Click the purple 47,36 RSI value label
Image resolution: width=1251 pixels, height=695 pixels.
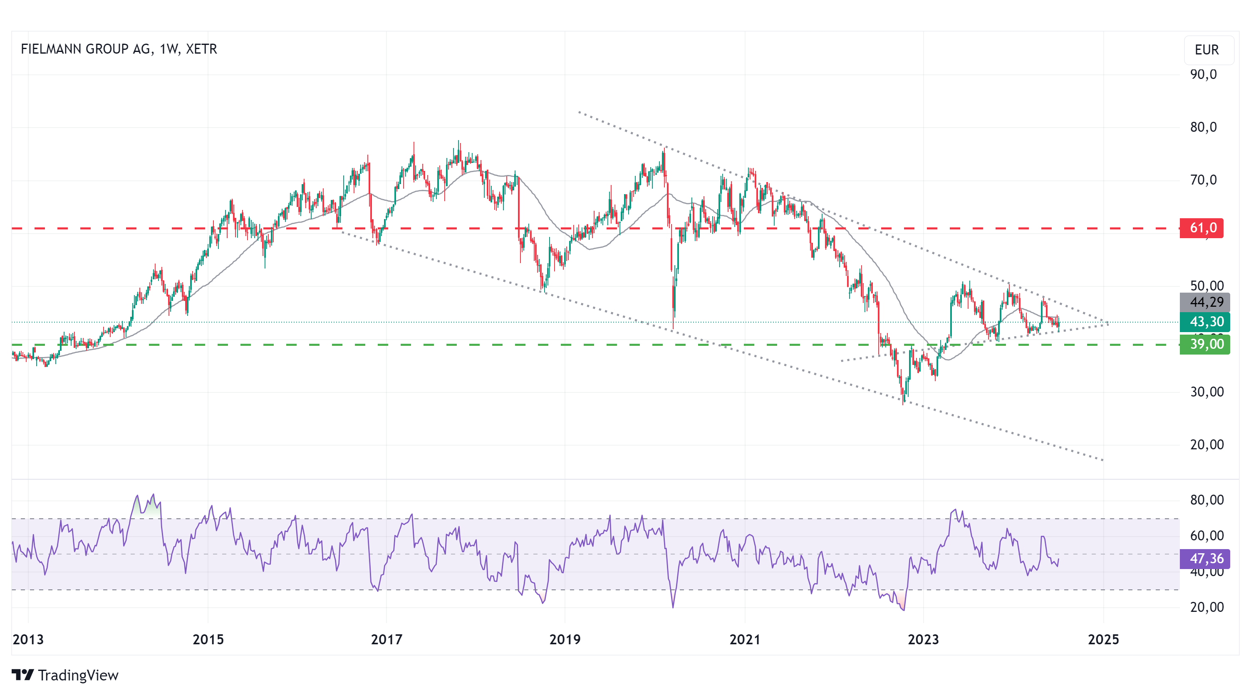[x=1205, y=559]
